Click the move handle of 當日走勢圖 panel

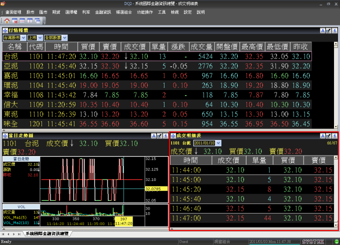pos(5,136)
